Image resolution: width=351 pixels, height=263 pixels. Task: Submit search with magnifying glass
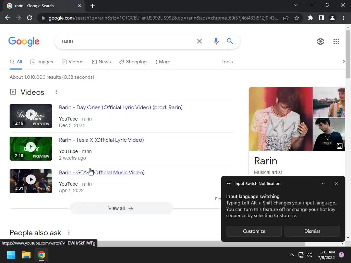pyautogui.click(x=230, y=41)
